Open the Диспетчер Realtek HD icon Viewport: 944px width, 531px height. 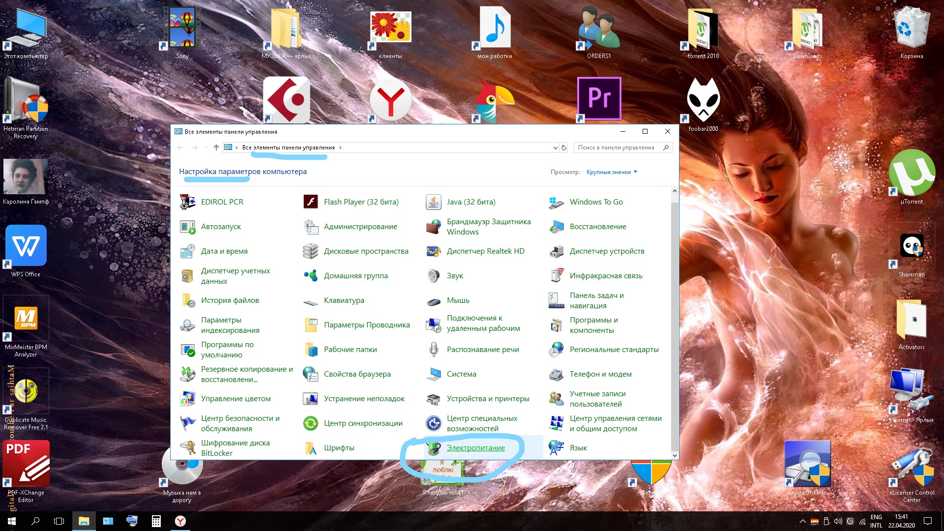[x=433, y=251]
